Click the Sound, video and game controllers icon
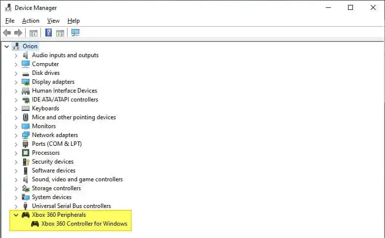Viewport: 385px width, 238px height. [x=25, y=179]
